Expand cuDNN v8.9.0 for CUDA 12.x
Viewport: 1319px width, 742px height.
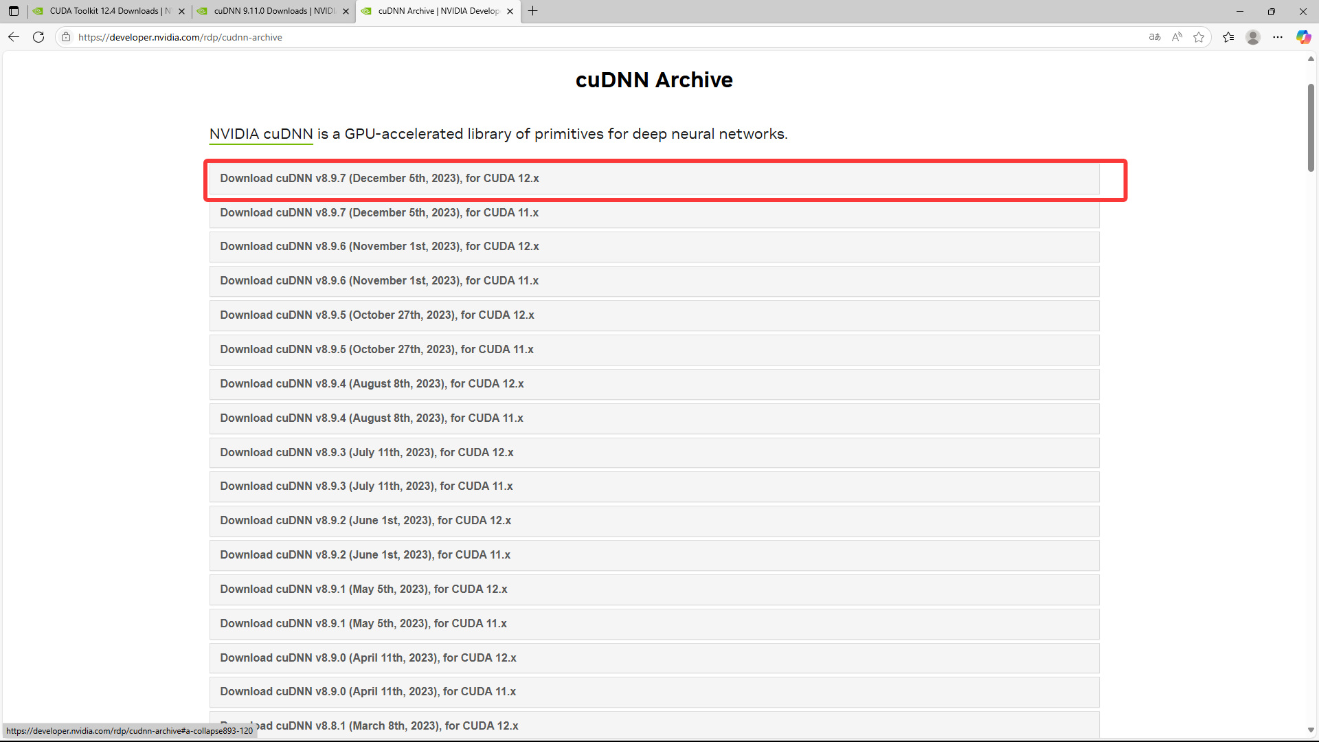coord(654,658)
